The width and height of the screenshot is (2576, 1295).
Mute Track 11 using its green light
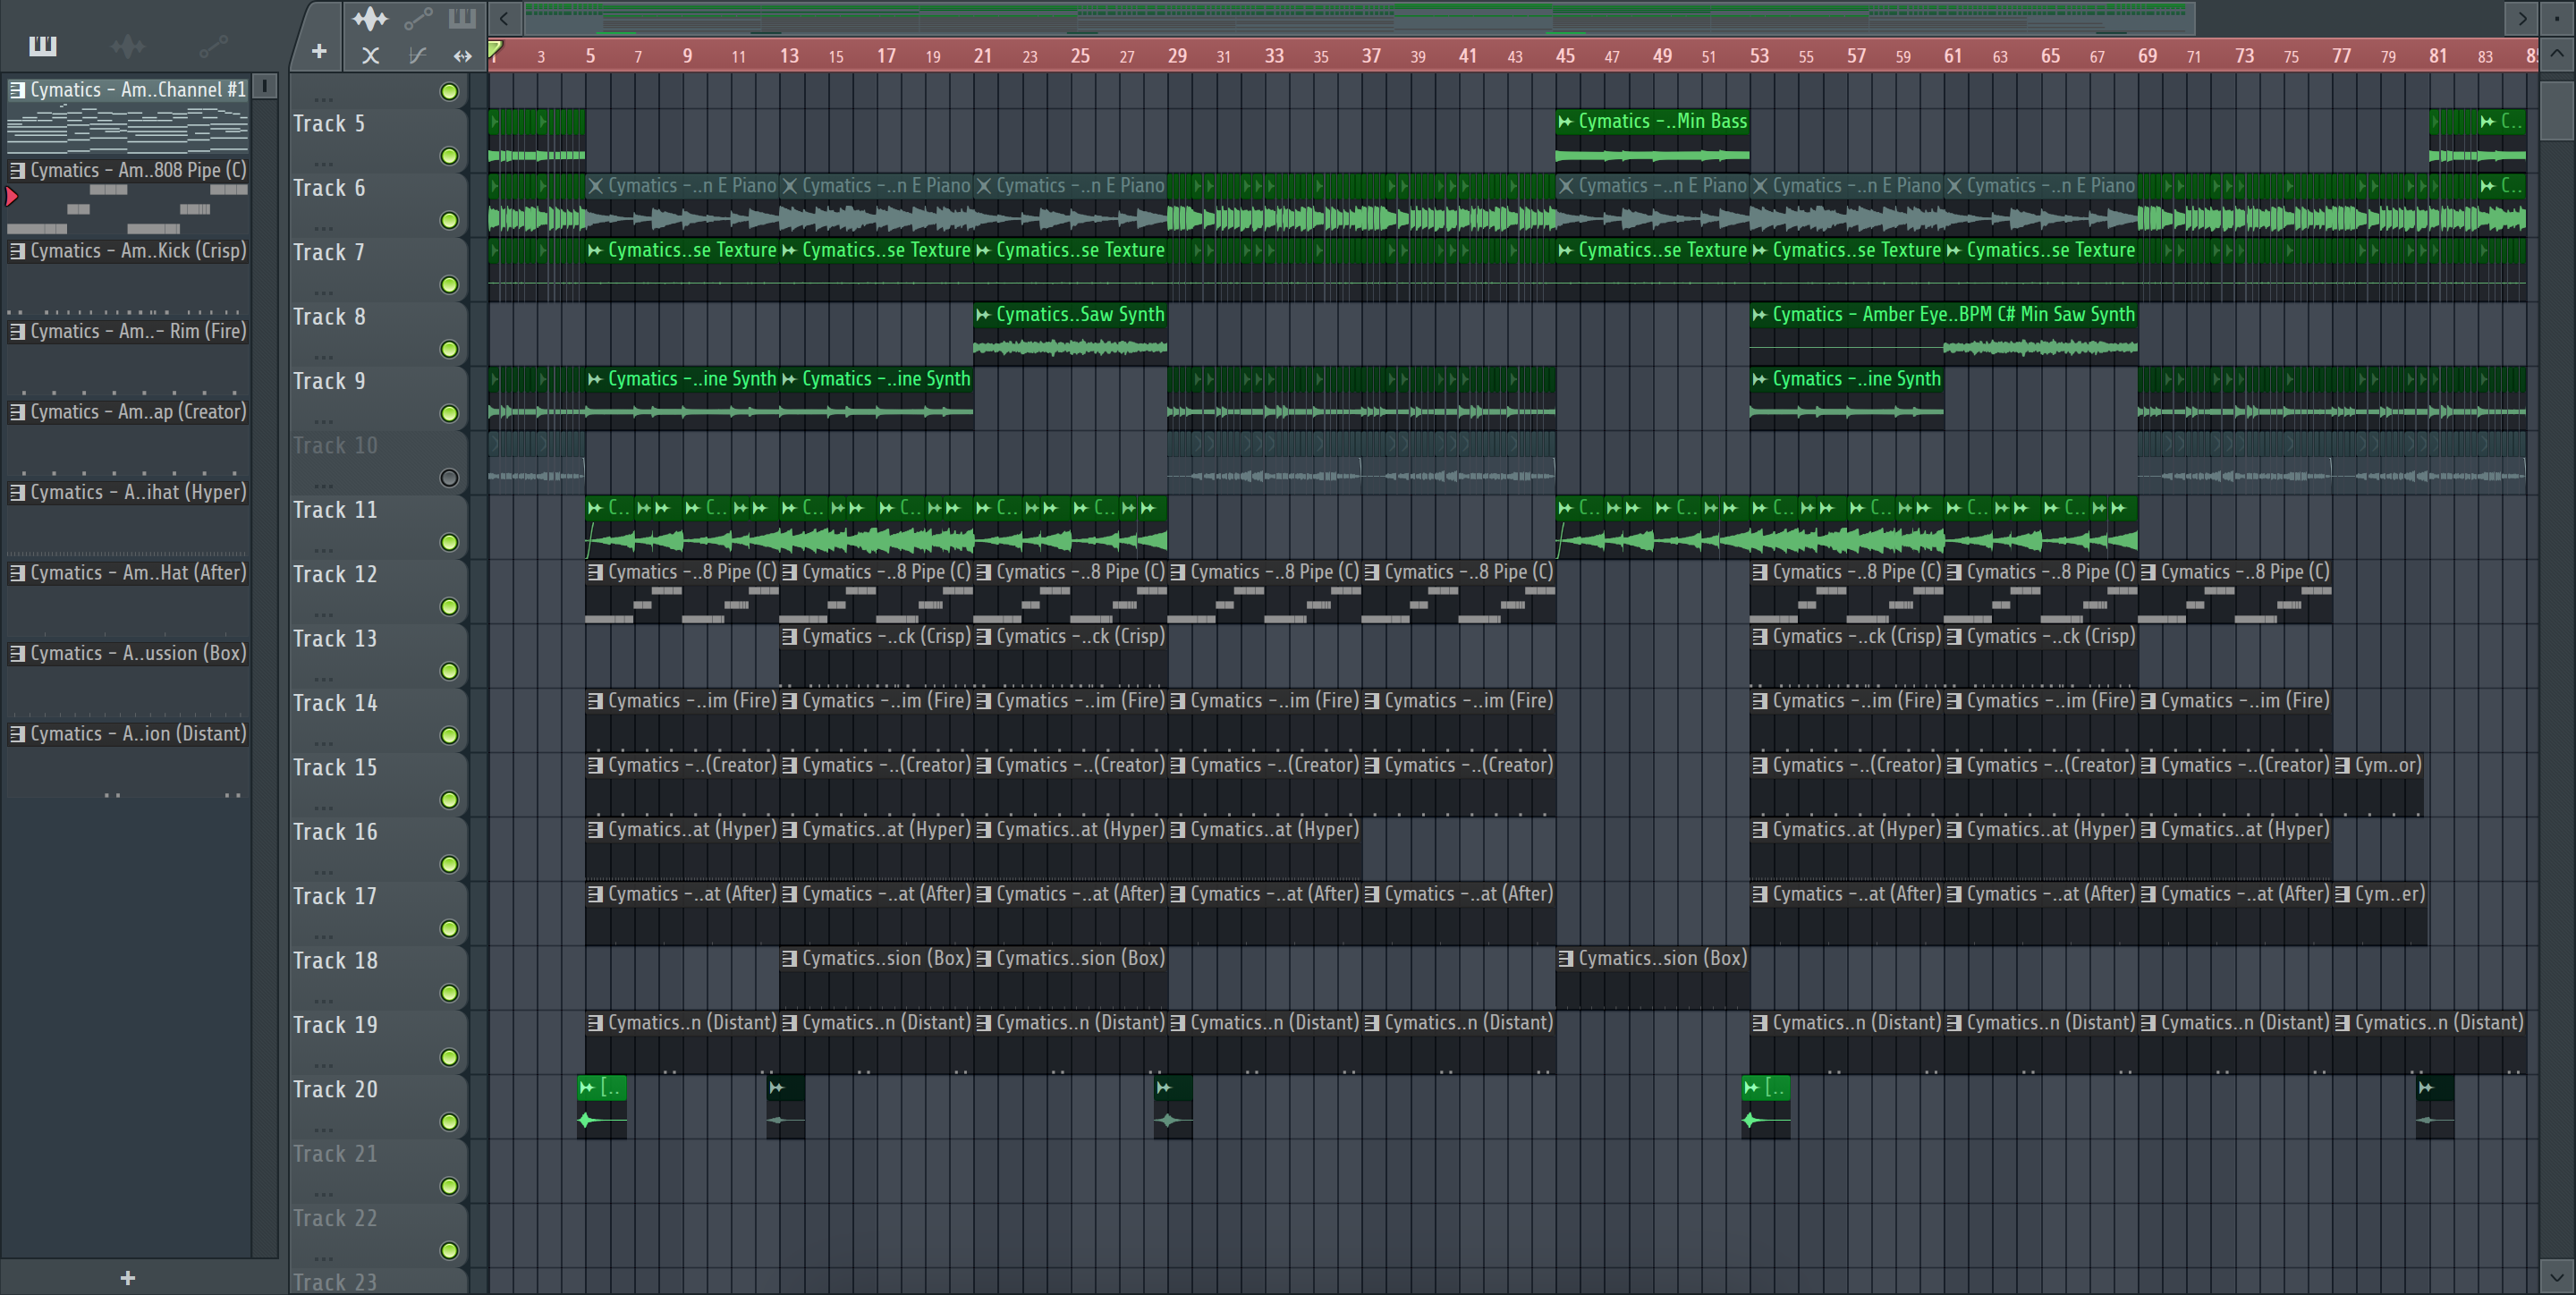(x=450, y=542)
